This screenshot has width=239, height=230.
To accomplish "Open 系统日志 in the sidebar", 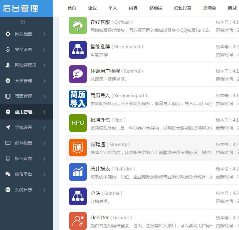I will tap(24, 190).
